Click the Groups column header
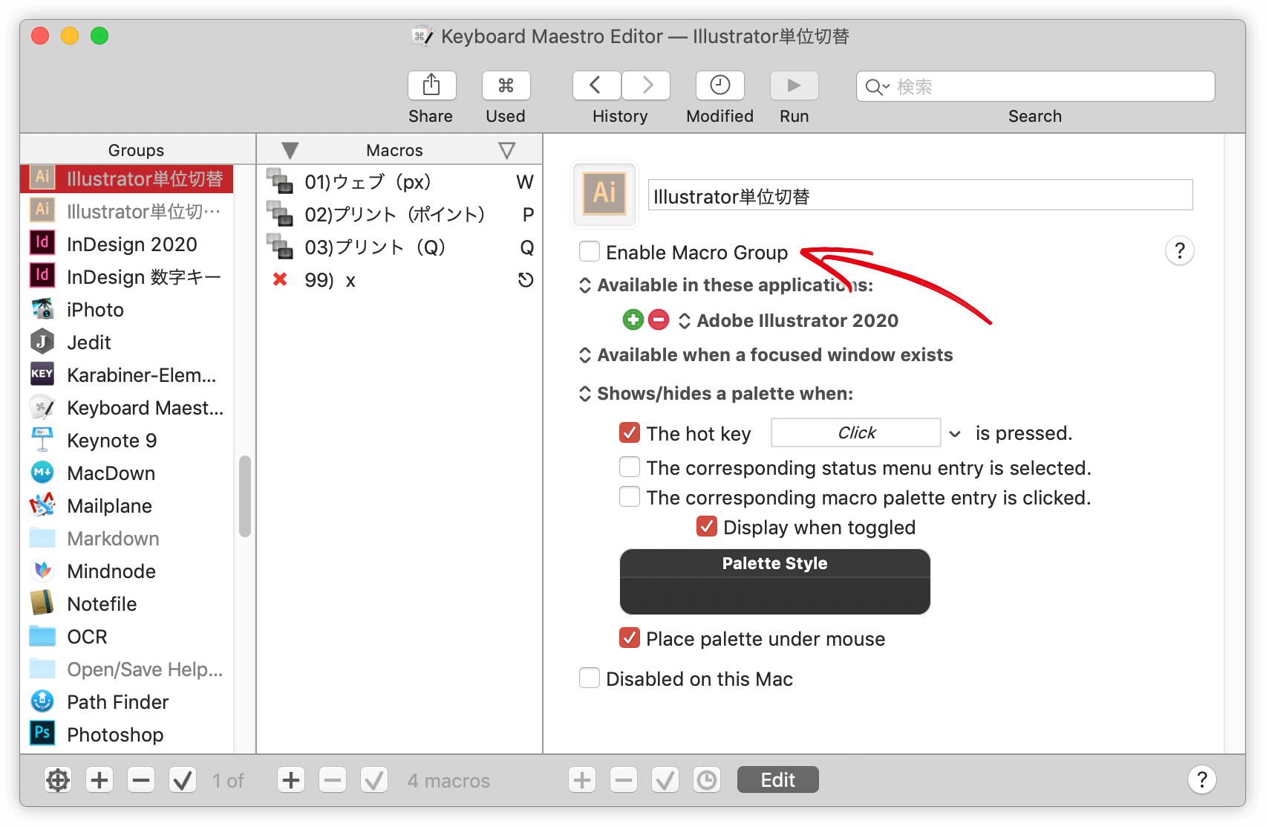Viewport: 1266px width, 827px height. [x=137, y=150]
